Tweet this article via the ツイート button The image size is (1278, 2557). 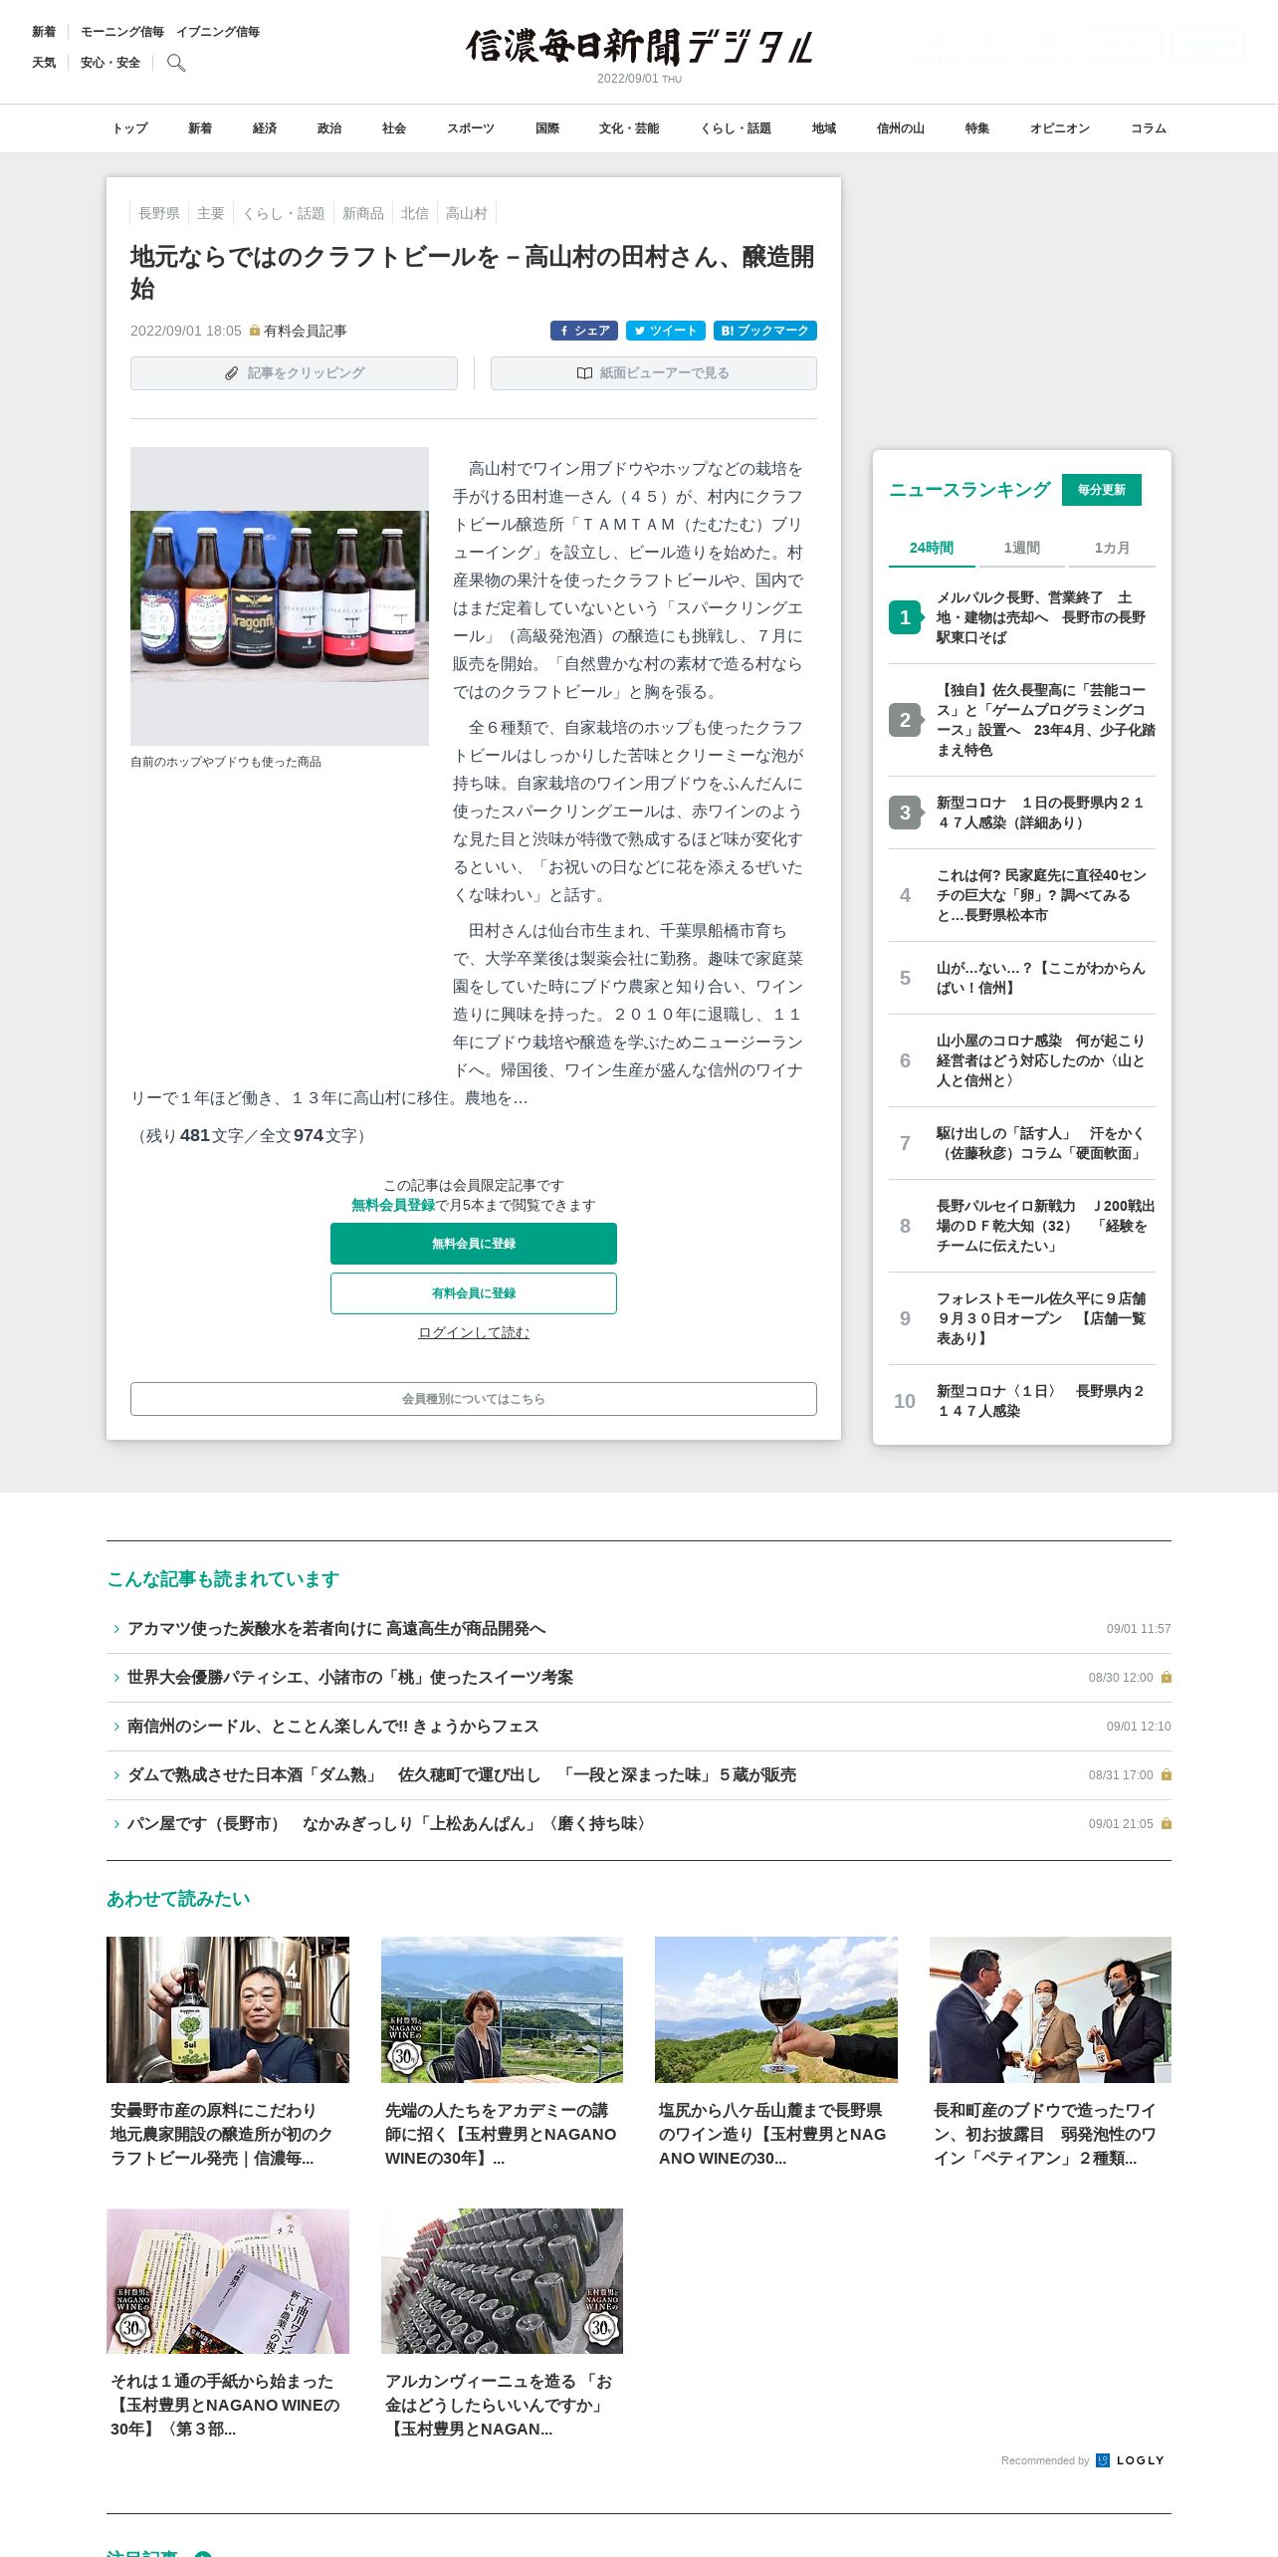(666, 331)
